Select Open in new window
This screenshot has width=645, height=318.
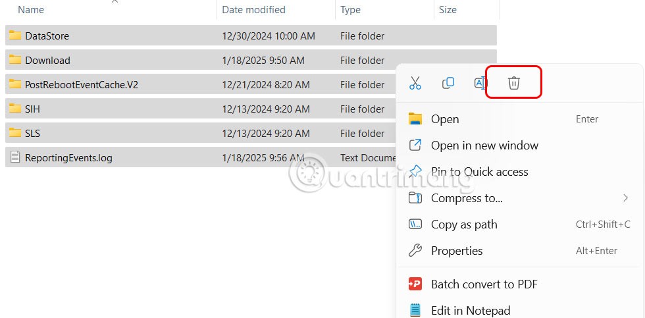tap(484, 146)
